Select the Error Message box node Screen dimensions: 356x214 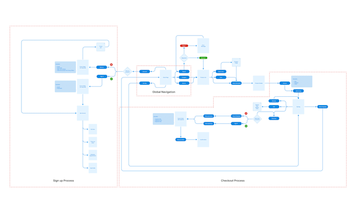[x=203, y=46]
